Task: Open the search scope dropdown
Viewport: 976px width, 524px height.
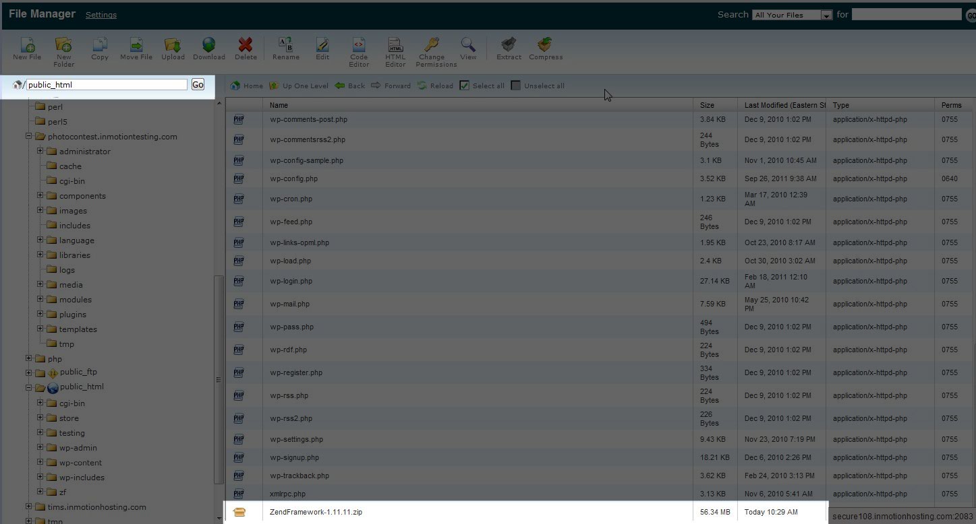Action: (x=793, y=15)
